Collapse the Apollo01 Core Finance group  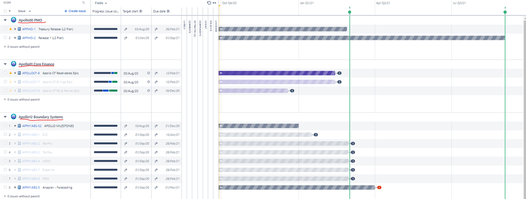pos(5,64)
